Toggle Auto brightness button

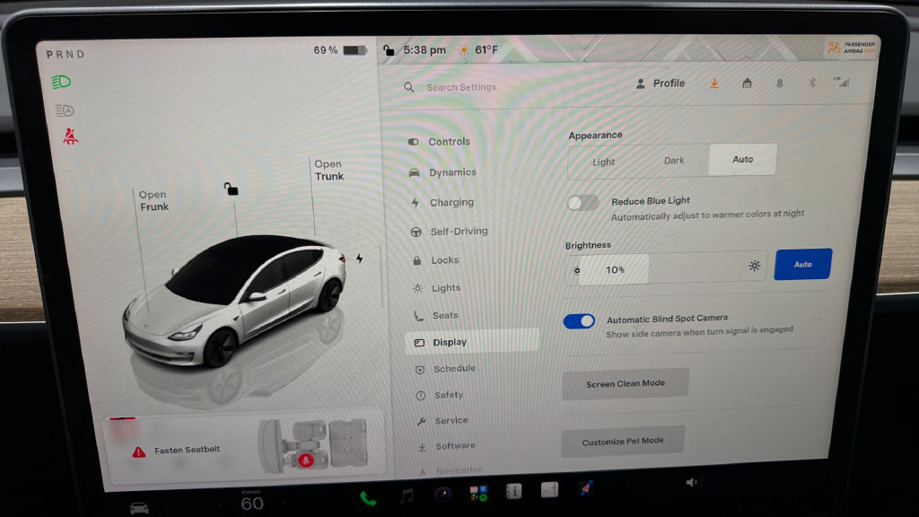click(802, 265)
